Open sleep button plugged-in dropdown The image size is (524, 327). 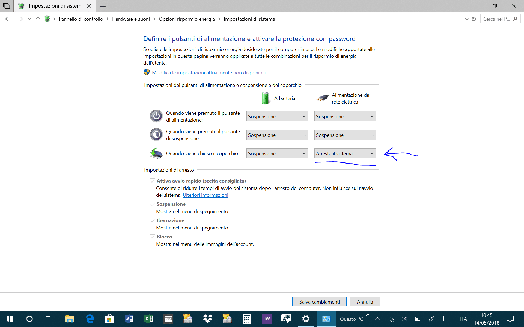click(345, 135)
